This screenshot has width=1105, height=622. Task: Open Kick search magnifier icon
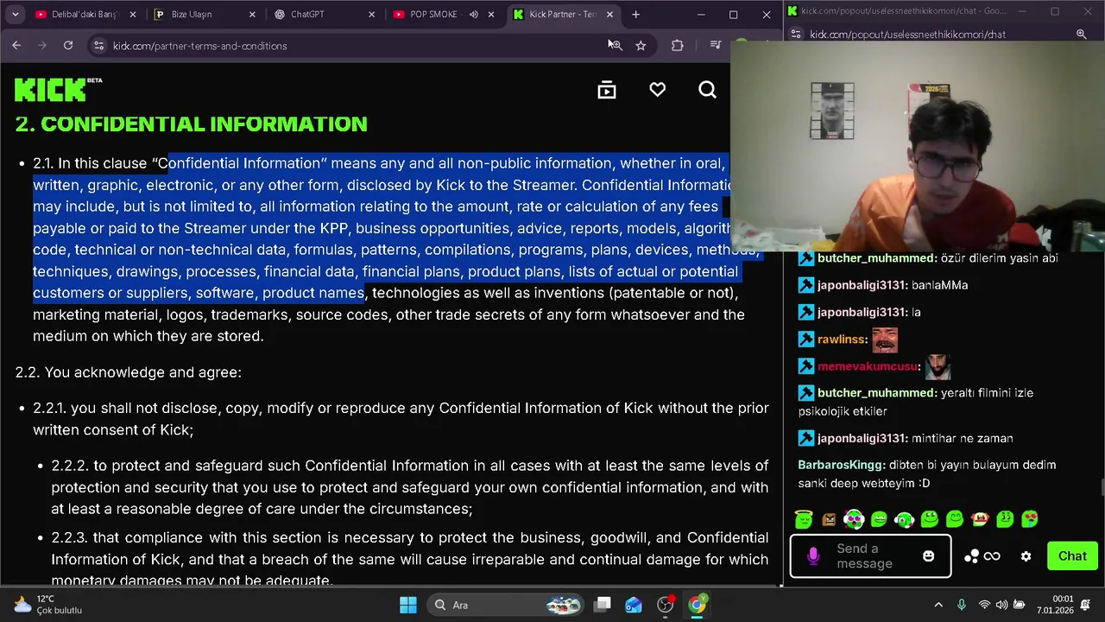pyautogui.click(x=707, y=90)
